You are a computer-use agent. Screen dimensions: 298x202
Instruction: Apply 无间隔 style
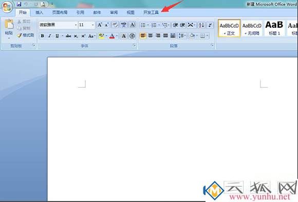[x=252, y=28]
